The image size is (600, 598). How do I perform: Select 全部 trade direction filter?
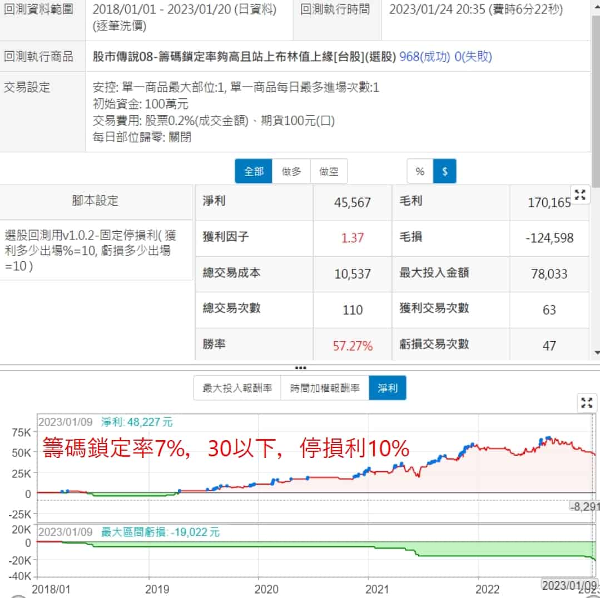[254, 171]
